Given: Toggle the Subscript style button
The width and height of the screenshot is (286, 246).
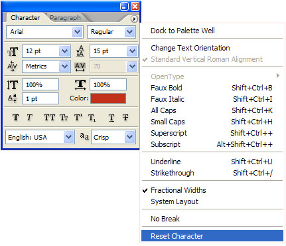Looking at the screenshot, I should [x=92, y=118].
